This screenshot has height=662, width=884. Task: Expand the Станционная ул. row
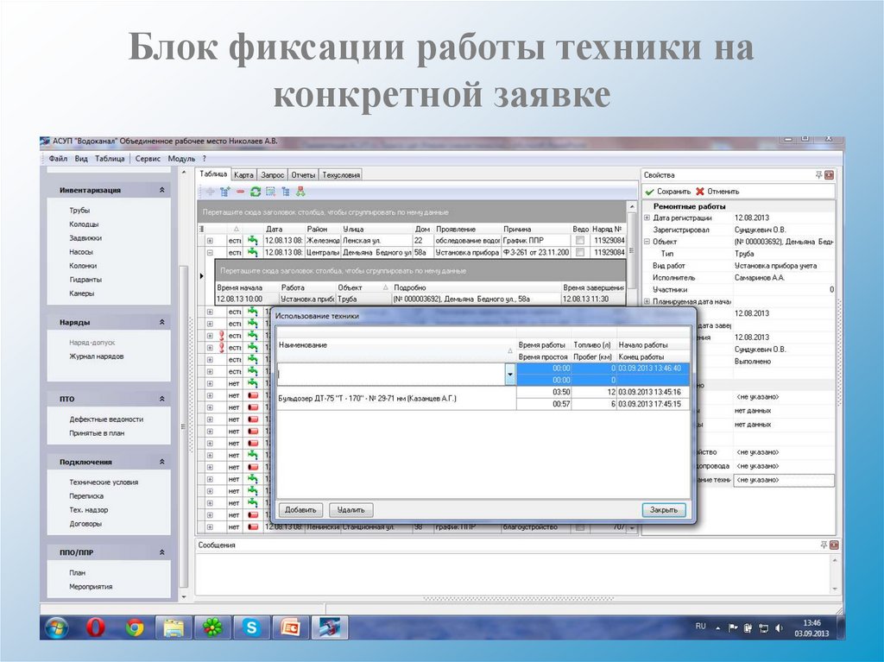pos(210,527)
